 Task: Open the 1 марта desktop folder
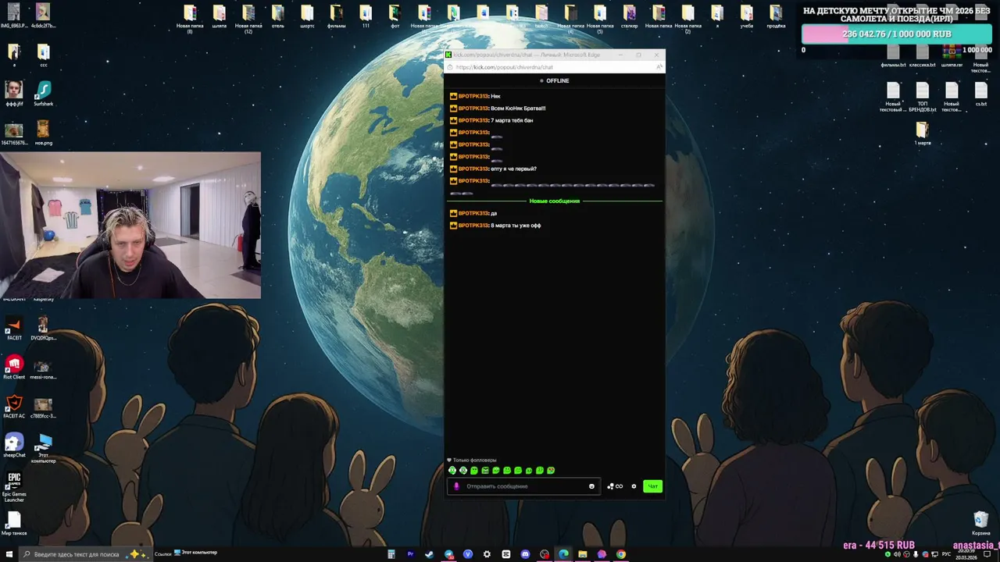point(923,133)
